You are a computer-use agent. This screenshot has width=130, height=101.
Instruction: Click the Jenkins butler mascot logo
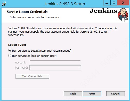[123, 15]
